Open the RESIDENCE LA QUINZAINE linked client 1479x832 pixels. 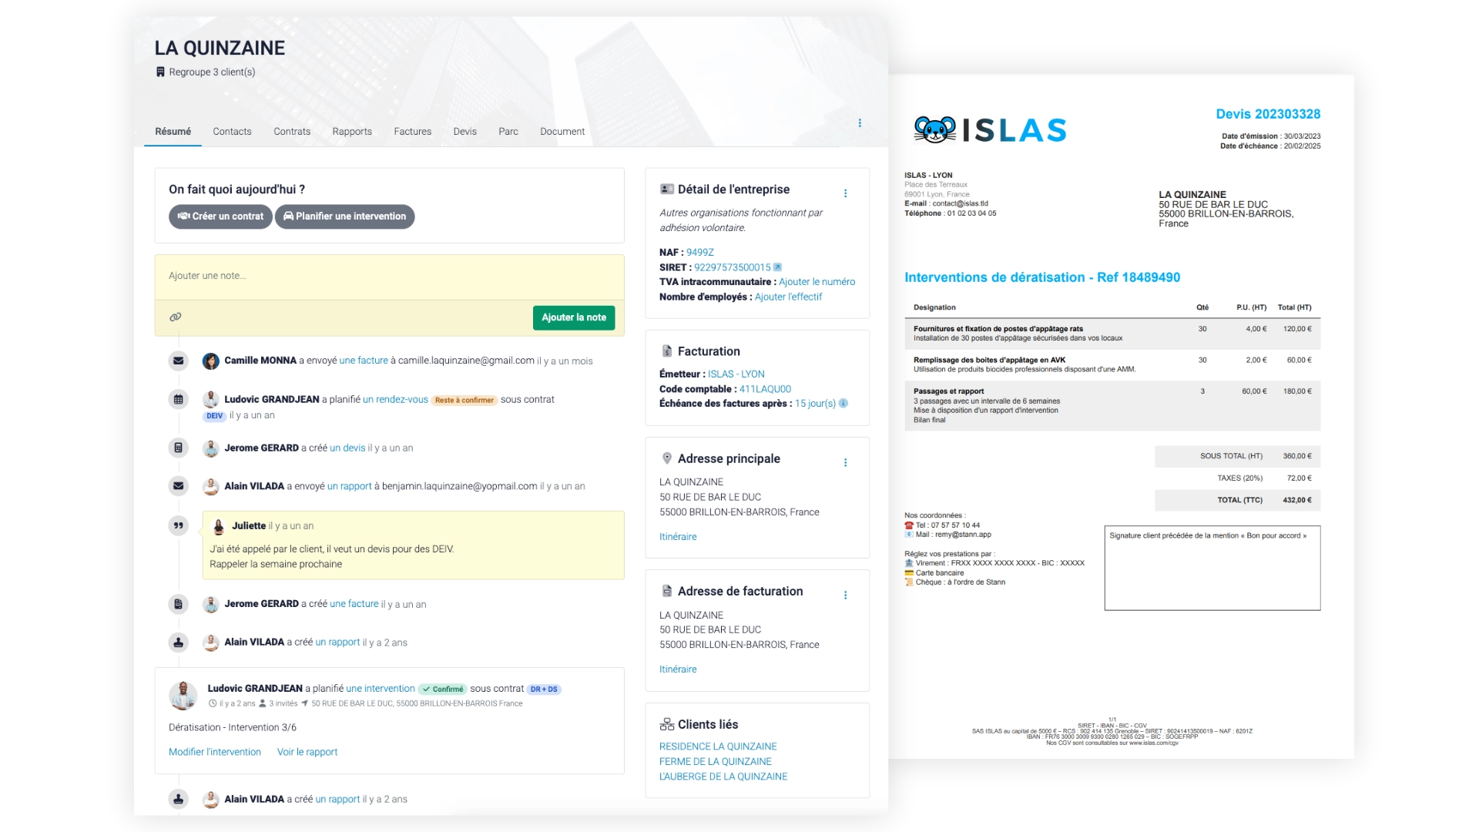pyautogui.click(x=717, y=746)
